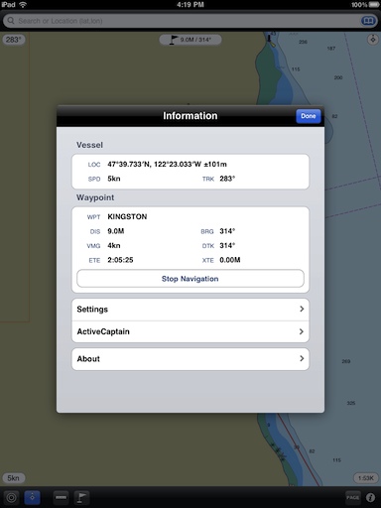Open the ActiveCaptain row

(190, 331)
